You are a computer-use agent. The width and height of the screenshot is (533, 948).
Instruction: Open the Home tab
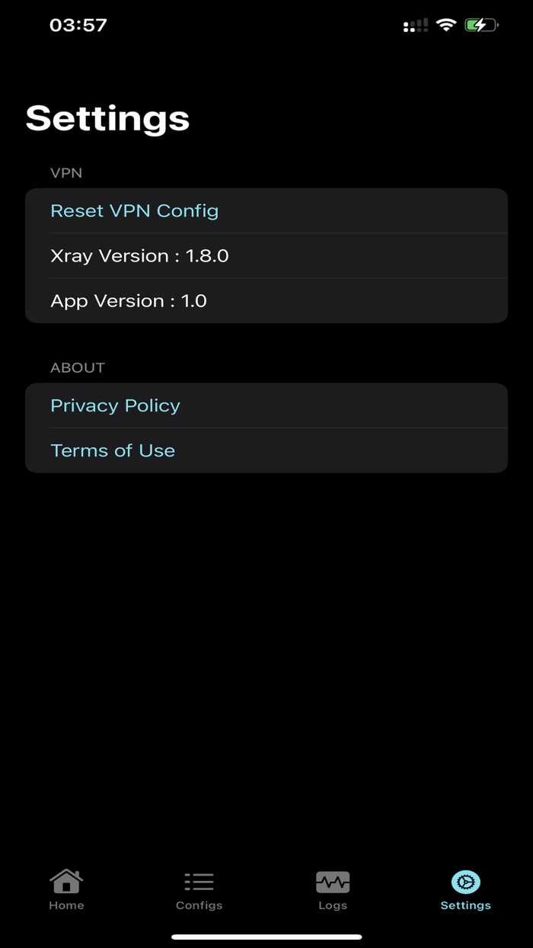click(x=66, y=890)
